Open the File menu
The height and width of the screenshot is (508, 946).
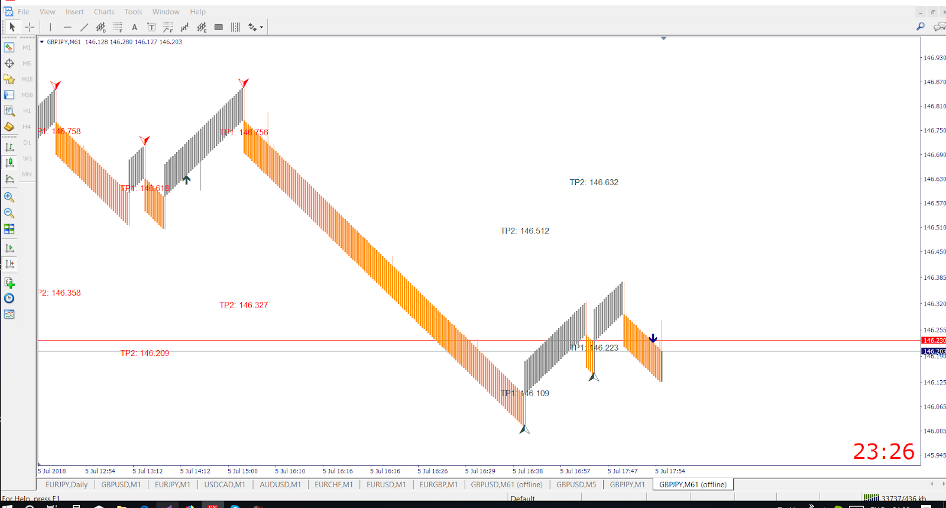click(24, 12)
